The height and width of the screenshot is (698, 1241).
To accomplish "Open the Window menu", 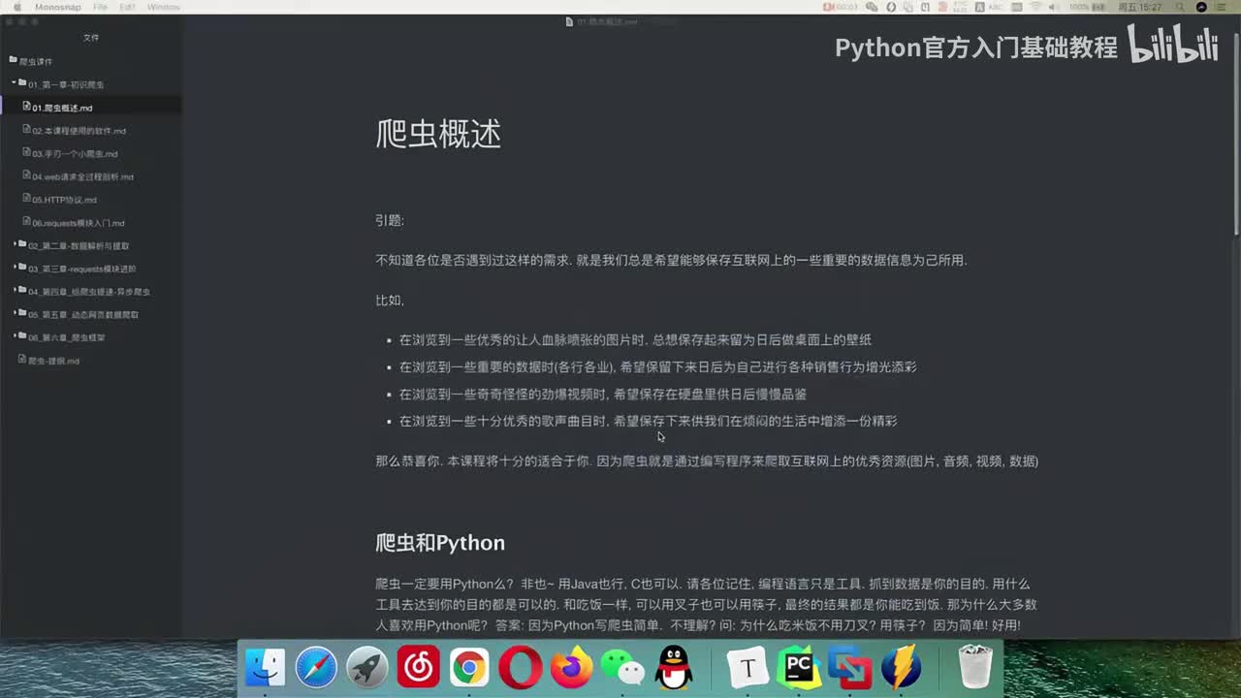I will click(x=164, y=7).
